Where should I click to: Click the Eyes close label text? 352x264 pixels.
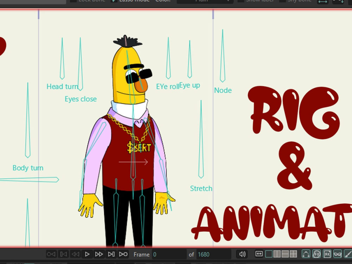point(81,99)
